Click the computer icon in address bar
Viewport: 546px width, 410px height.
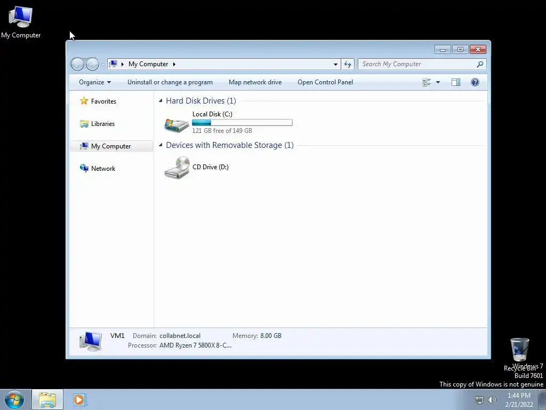pyautogui.click(x=113, y=64)
